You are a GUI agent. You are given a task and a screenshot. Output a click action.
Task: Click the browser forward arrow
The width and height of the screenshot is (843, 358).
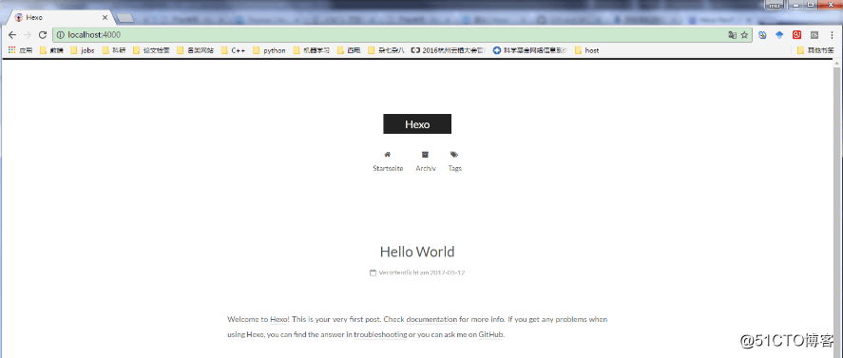28,35
